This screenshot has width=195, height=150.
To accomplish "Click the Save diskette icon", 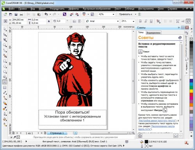I will click(x=16, y=14).
